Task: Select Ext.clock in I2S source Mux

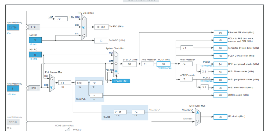Action: tap(197, 121)
